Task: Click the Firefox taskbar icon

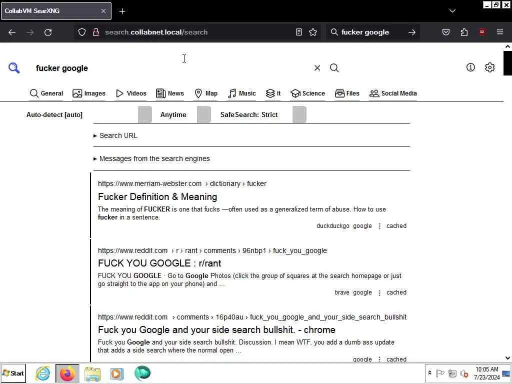Action: 67,373
